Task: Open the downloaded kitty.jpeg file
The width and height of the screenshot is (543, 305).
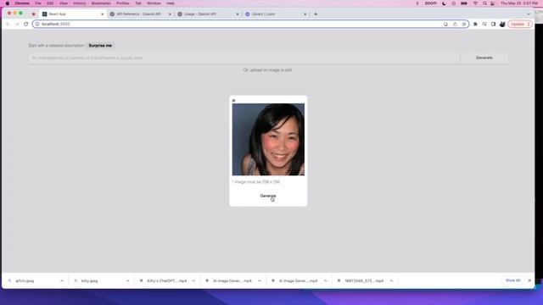Action: [89, 280]
